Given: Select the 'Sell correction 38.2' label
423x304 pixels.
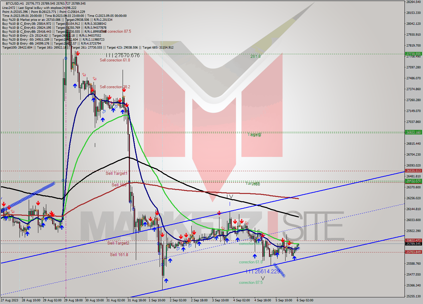Looking at the screenshot, I should click(x=115, y=87).
